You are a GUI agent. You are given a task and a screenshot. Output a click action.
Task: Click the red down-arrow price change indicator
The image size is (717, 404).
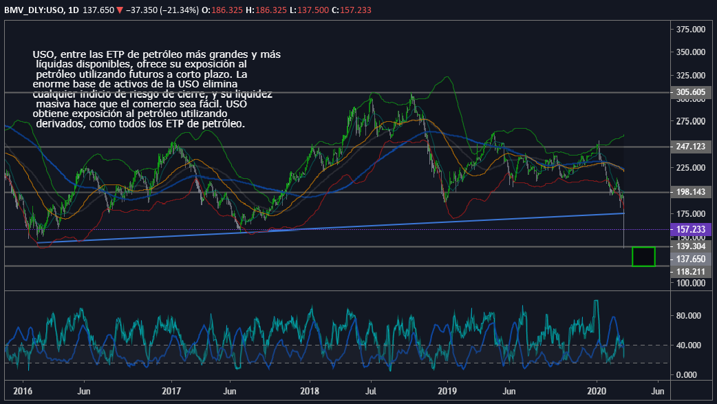coord(120,10)
